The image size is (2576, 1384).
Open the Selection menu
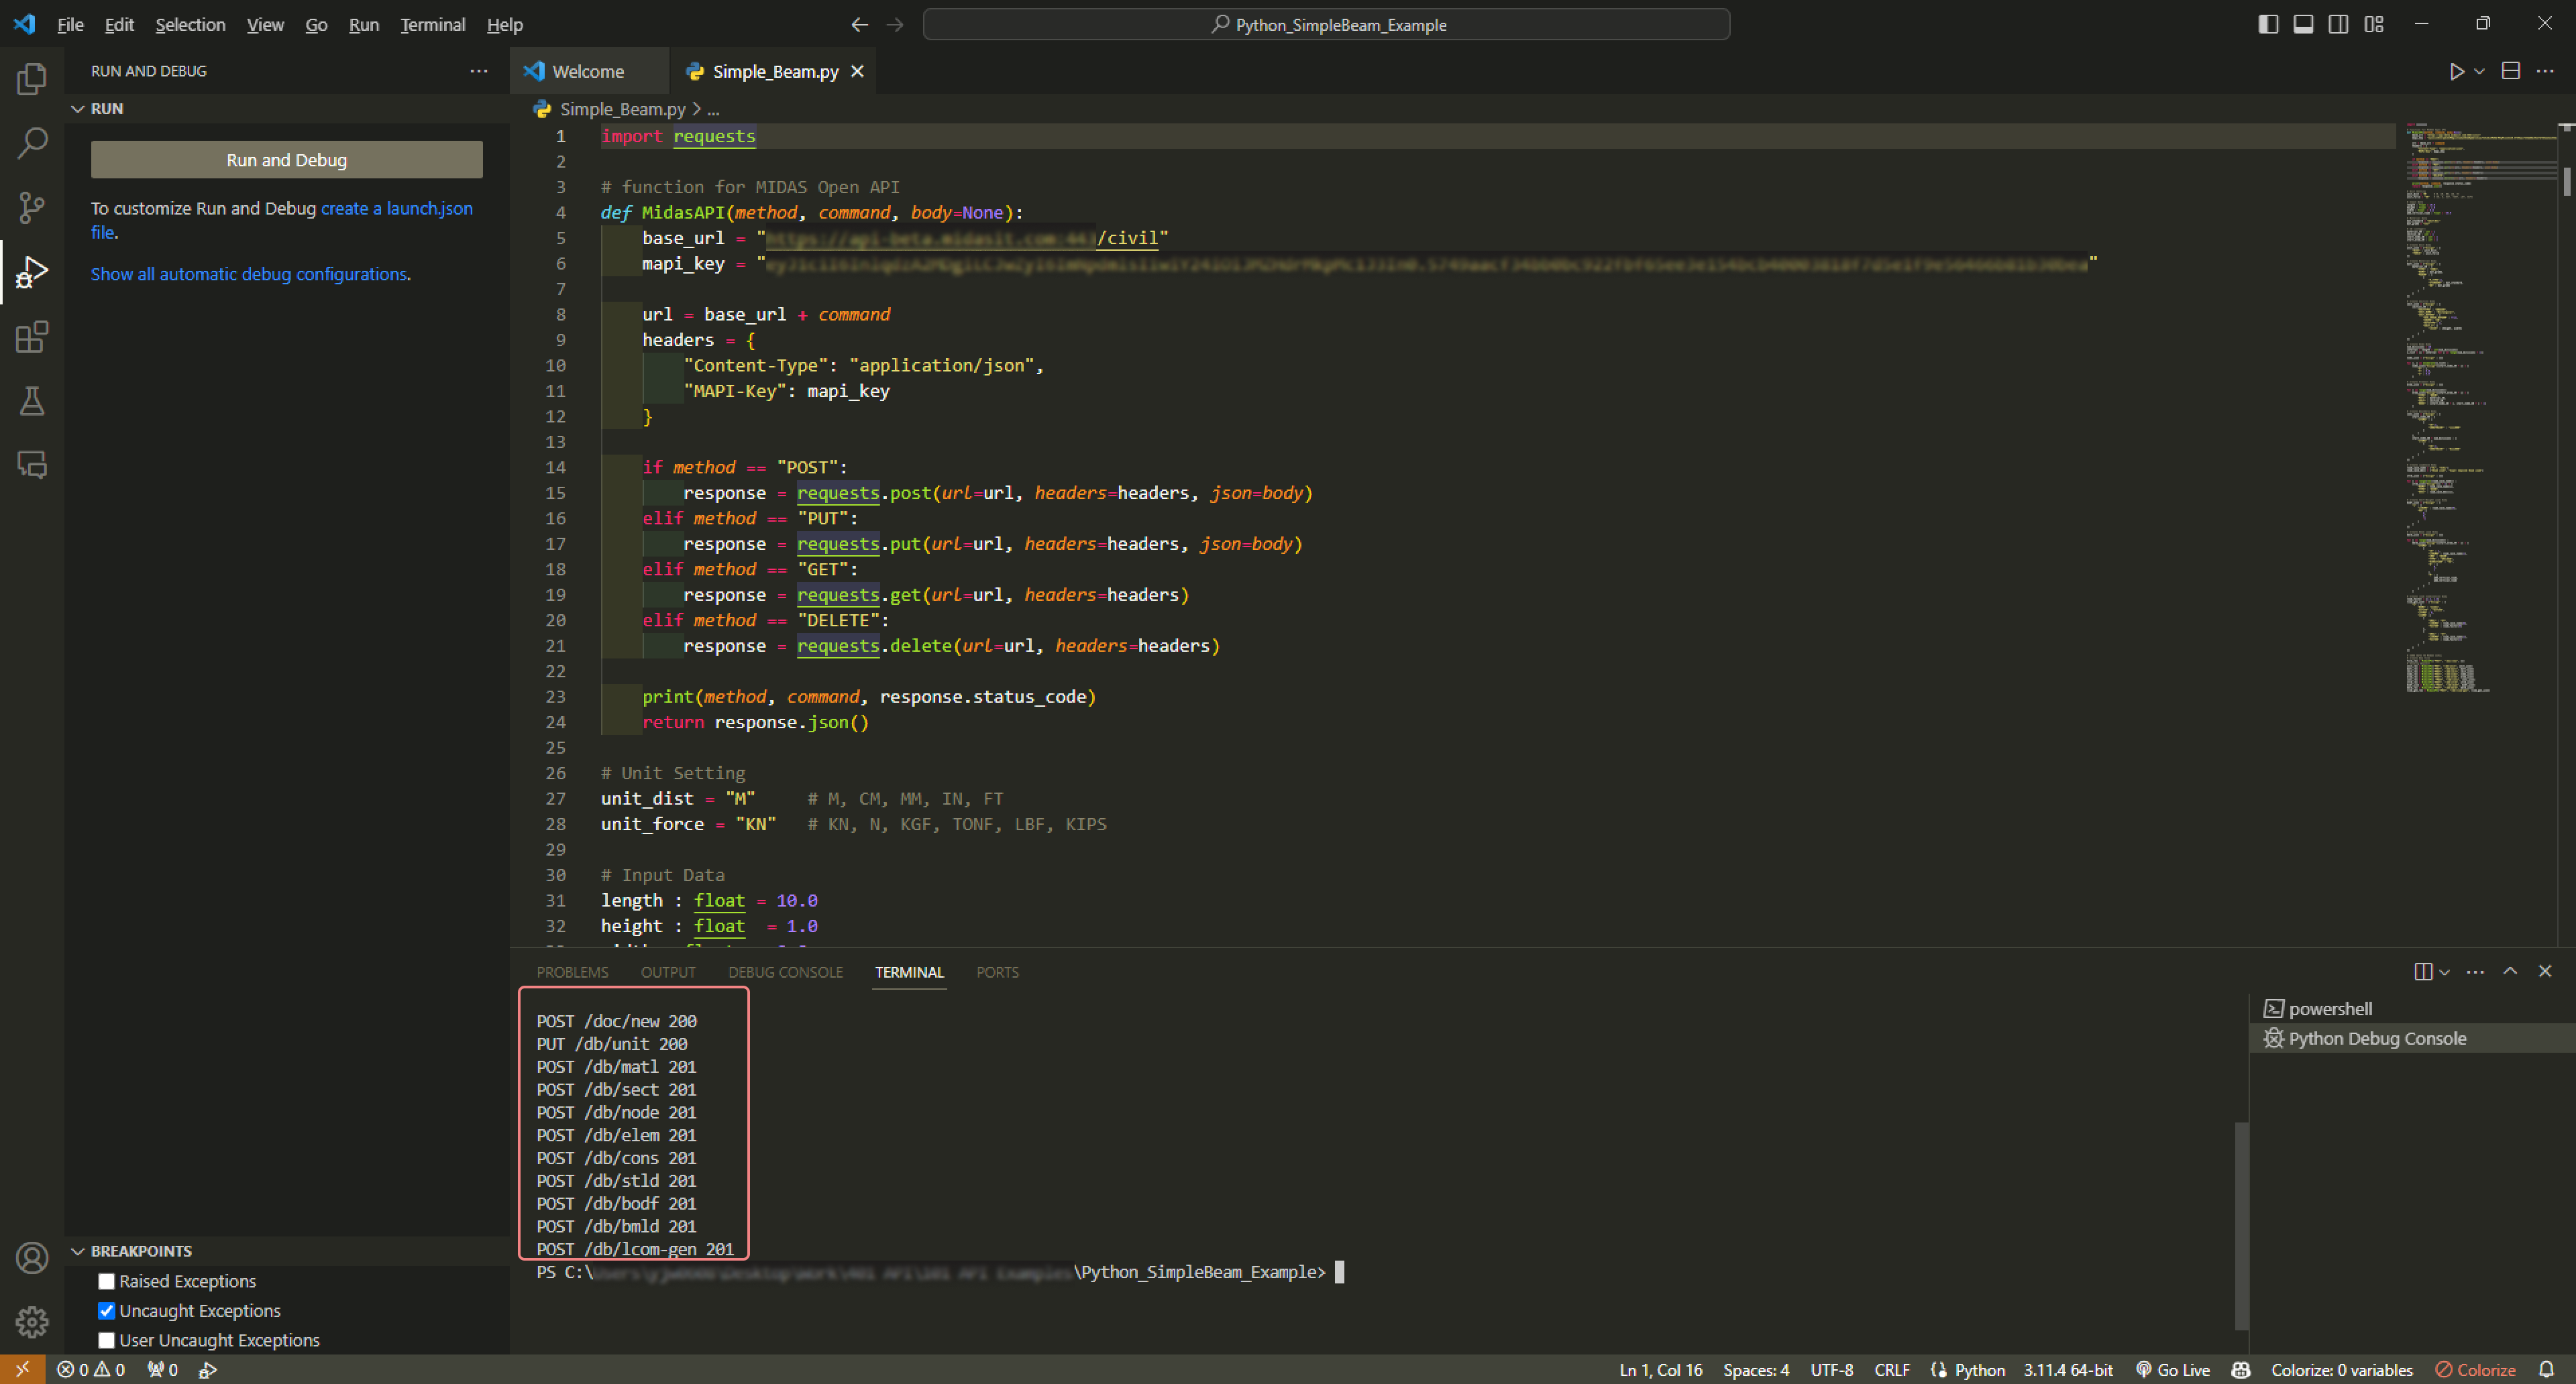(190, 24)
